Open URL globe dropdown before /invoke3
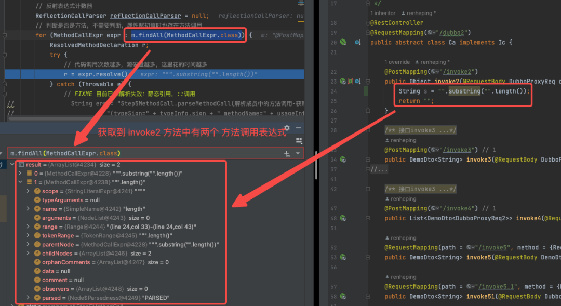This screenshot has width=561, height=306. click(x=435, y=150)
